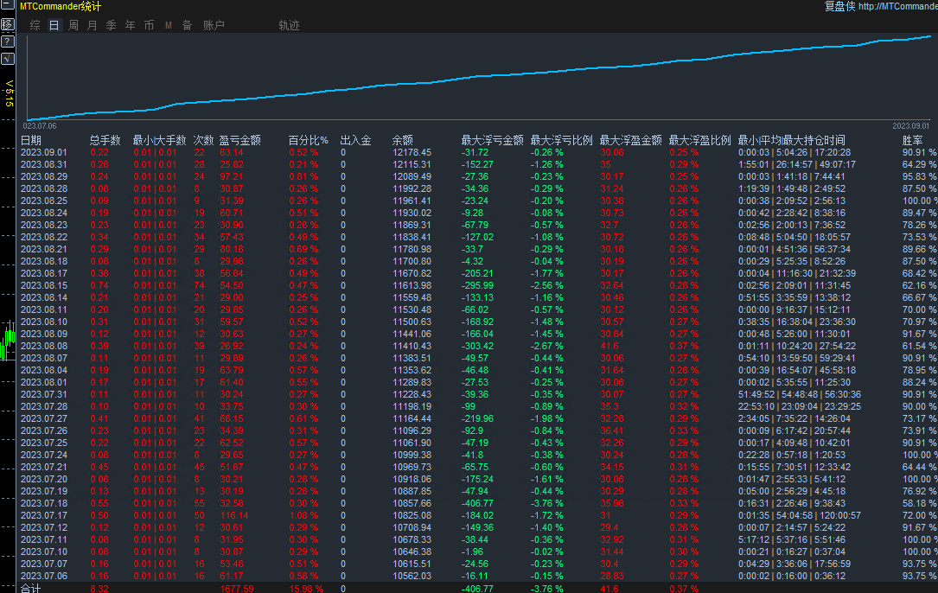This screenshot has height=593, width=938.
Task: Open the 周 weekly tab
Action: pos(73,25)
